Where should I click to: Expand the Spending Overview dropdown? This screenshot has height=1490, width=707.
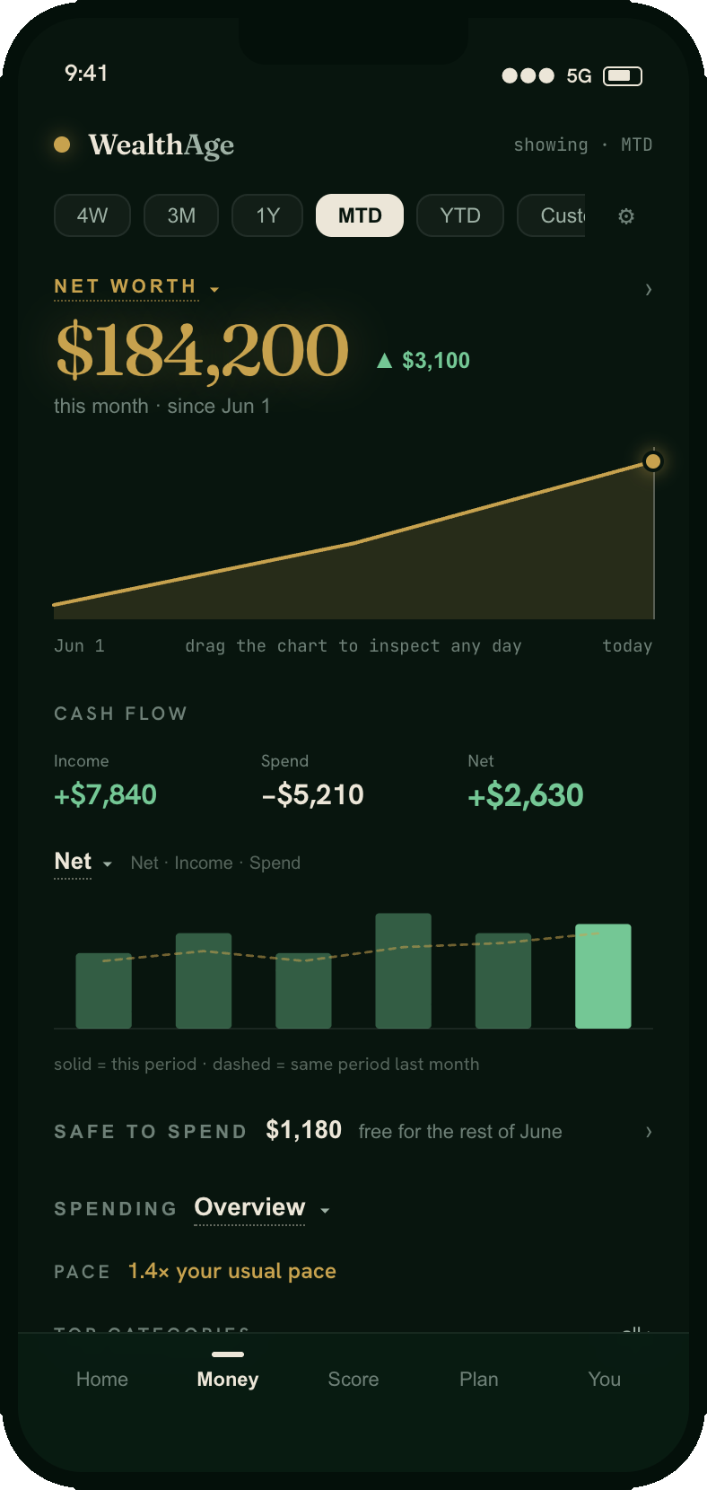tap(262, 1208)
